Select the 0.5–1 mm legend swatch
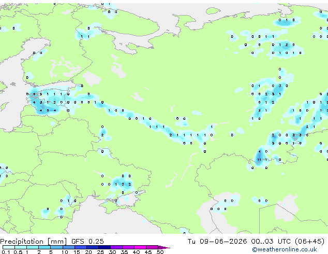Image resolution: width=328 pixels, height=254 pixels. (x=21, y=247)
